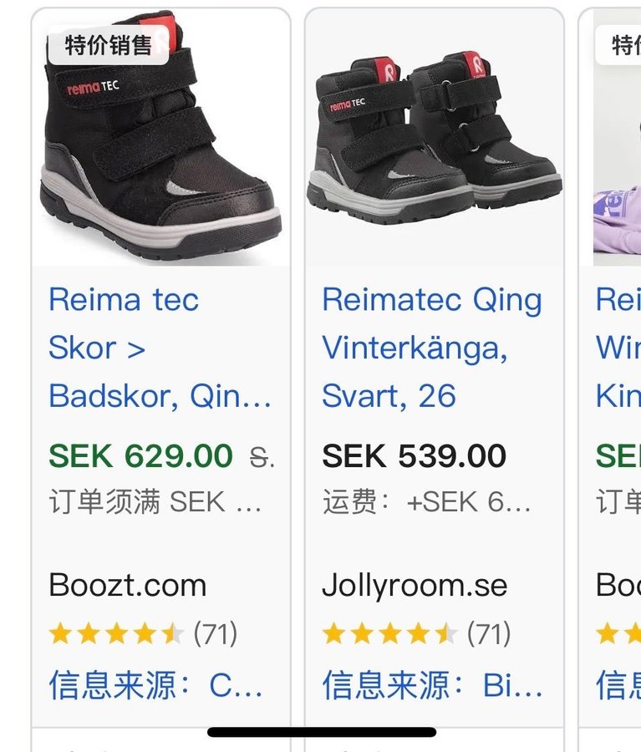Select the Boozt.com seller name
641x752 pixels.
pyautogui.click(x=128, y=585)
